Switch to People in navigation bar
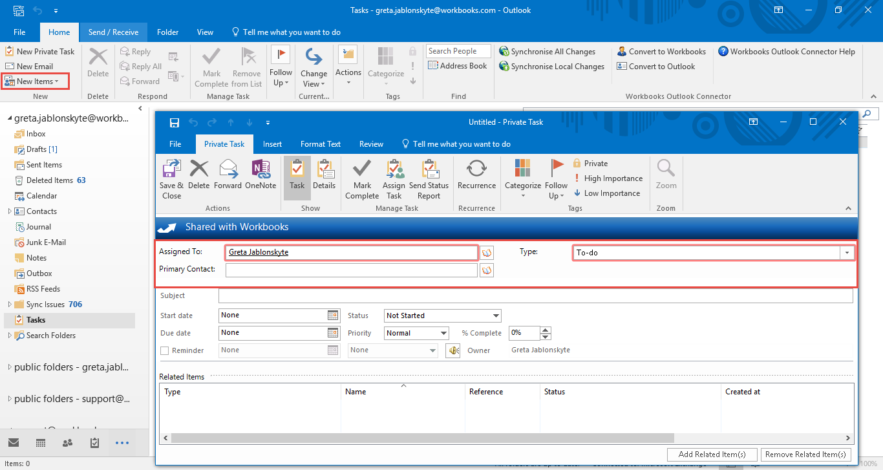This screenshot has height=470, width=883. [x=67, y=443]
